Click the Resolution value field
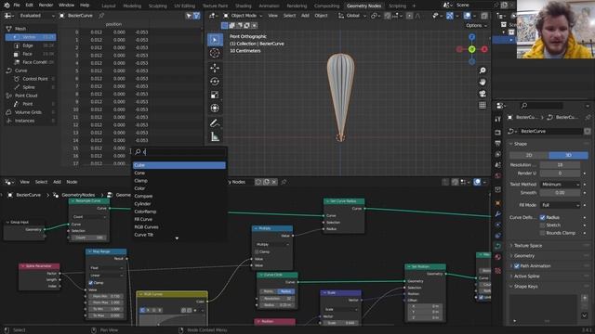The image size is (595, 334). coord(560,165)
